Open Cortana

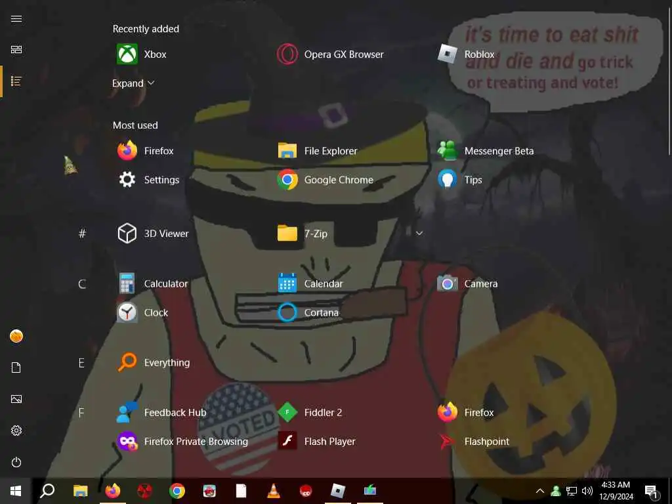coord(308,312)
